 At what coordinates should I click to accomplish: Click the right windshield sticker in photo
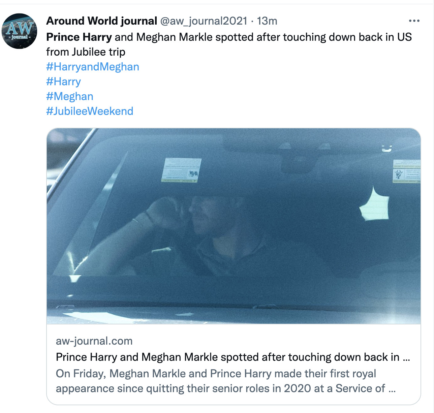click(x=407, y=171)
